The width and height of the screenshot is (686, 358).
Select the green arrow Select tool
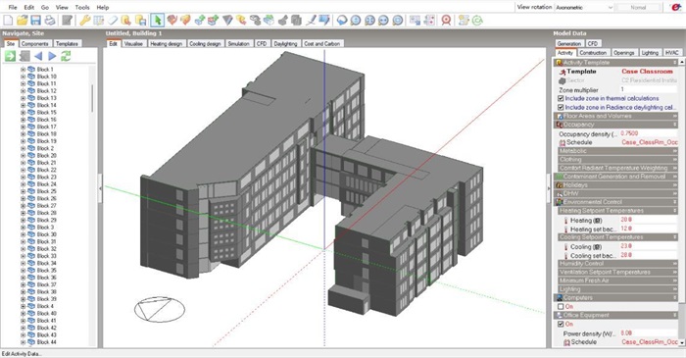coord(158,21)
